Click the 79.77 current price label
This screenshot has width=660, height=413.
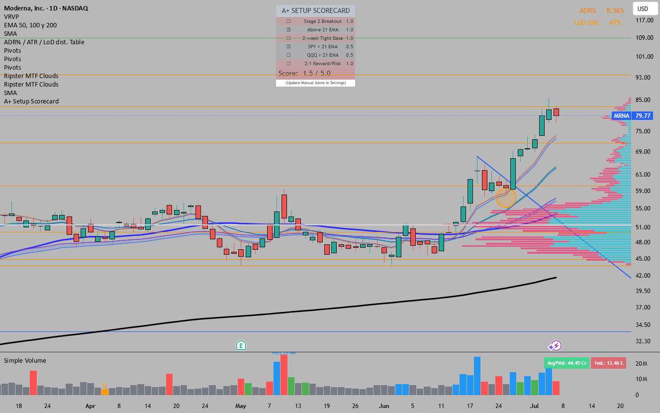pos(643,116)
